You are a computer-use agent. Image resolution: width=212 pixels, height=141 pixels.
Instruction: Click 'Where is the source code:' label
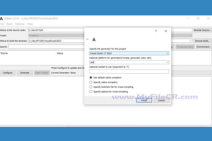coord(13,30)
